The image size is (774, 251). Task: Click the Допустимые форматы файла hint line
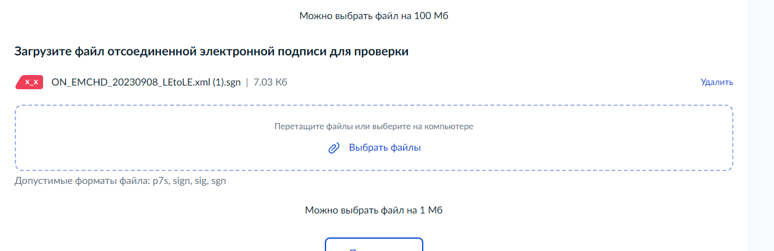[x=121, y=181]
